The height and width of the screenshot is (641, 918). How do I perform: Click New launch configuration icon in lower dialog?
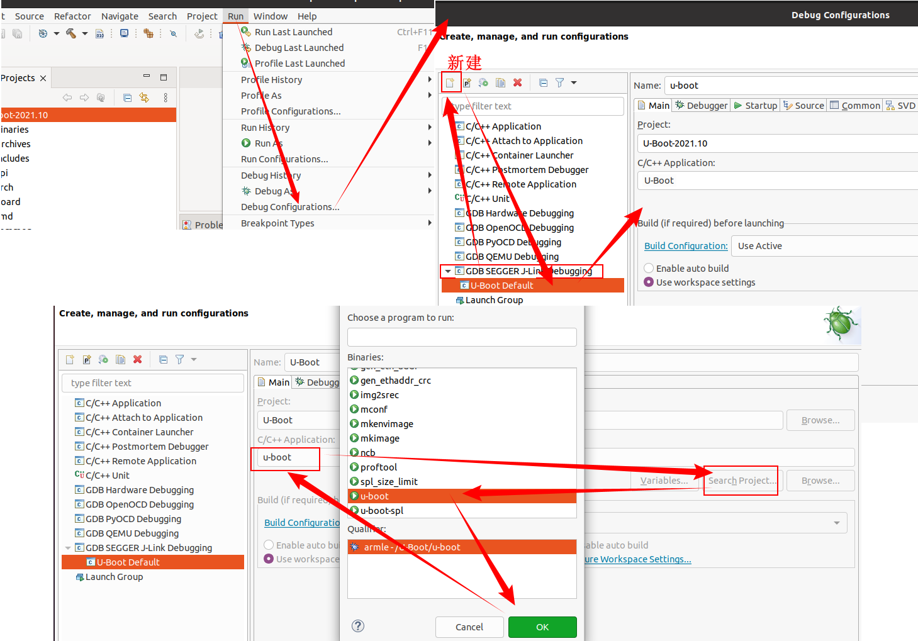[70, 359]
